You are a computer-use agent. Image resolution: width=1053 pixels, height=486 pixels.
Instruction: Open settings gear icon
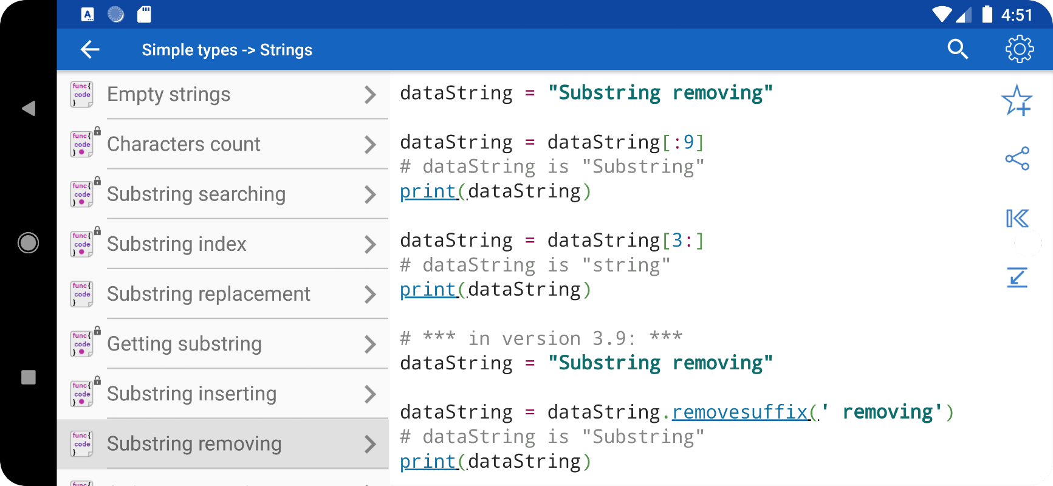coord(1019,49)
